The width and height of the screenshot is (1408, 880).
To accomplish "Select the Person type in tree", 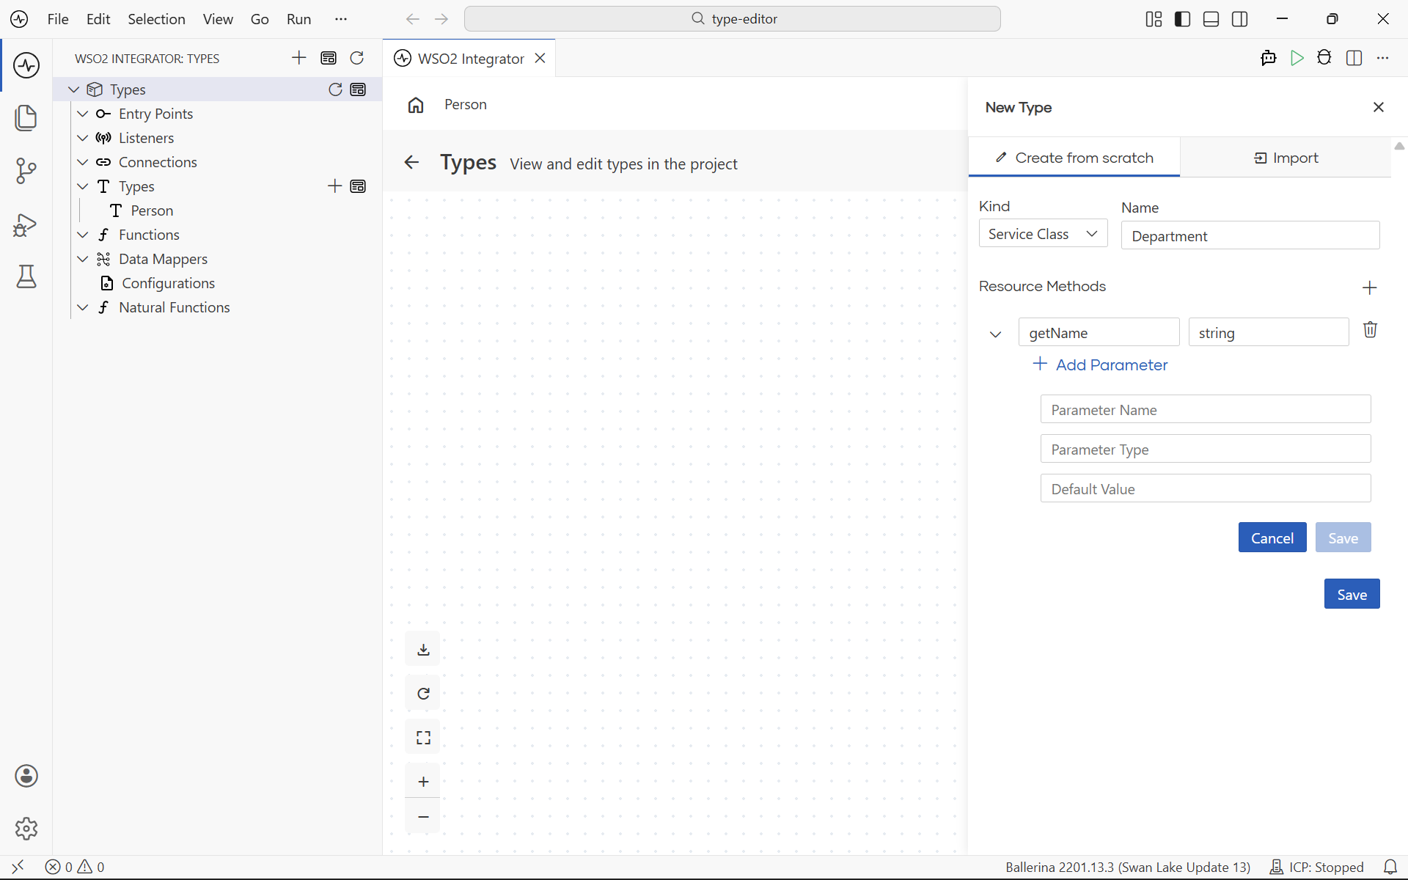I will (152, 210).
